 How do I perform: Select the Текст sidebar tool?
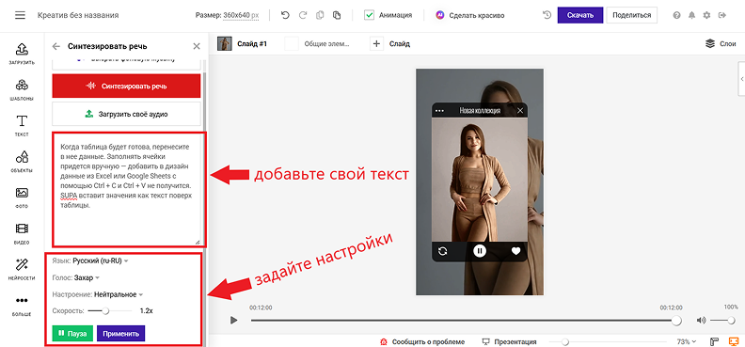[x=22, y=126]
